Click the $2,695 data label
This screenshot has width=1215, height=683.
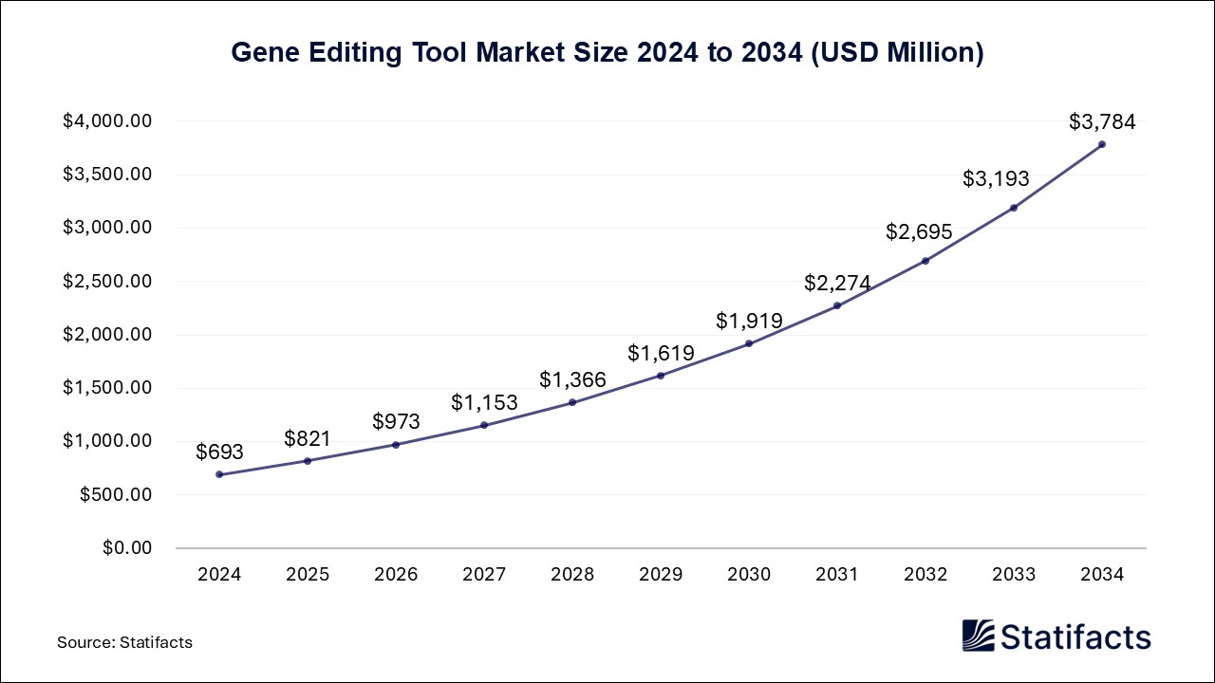(x=919, y=231)
